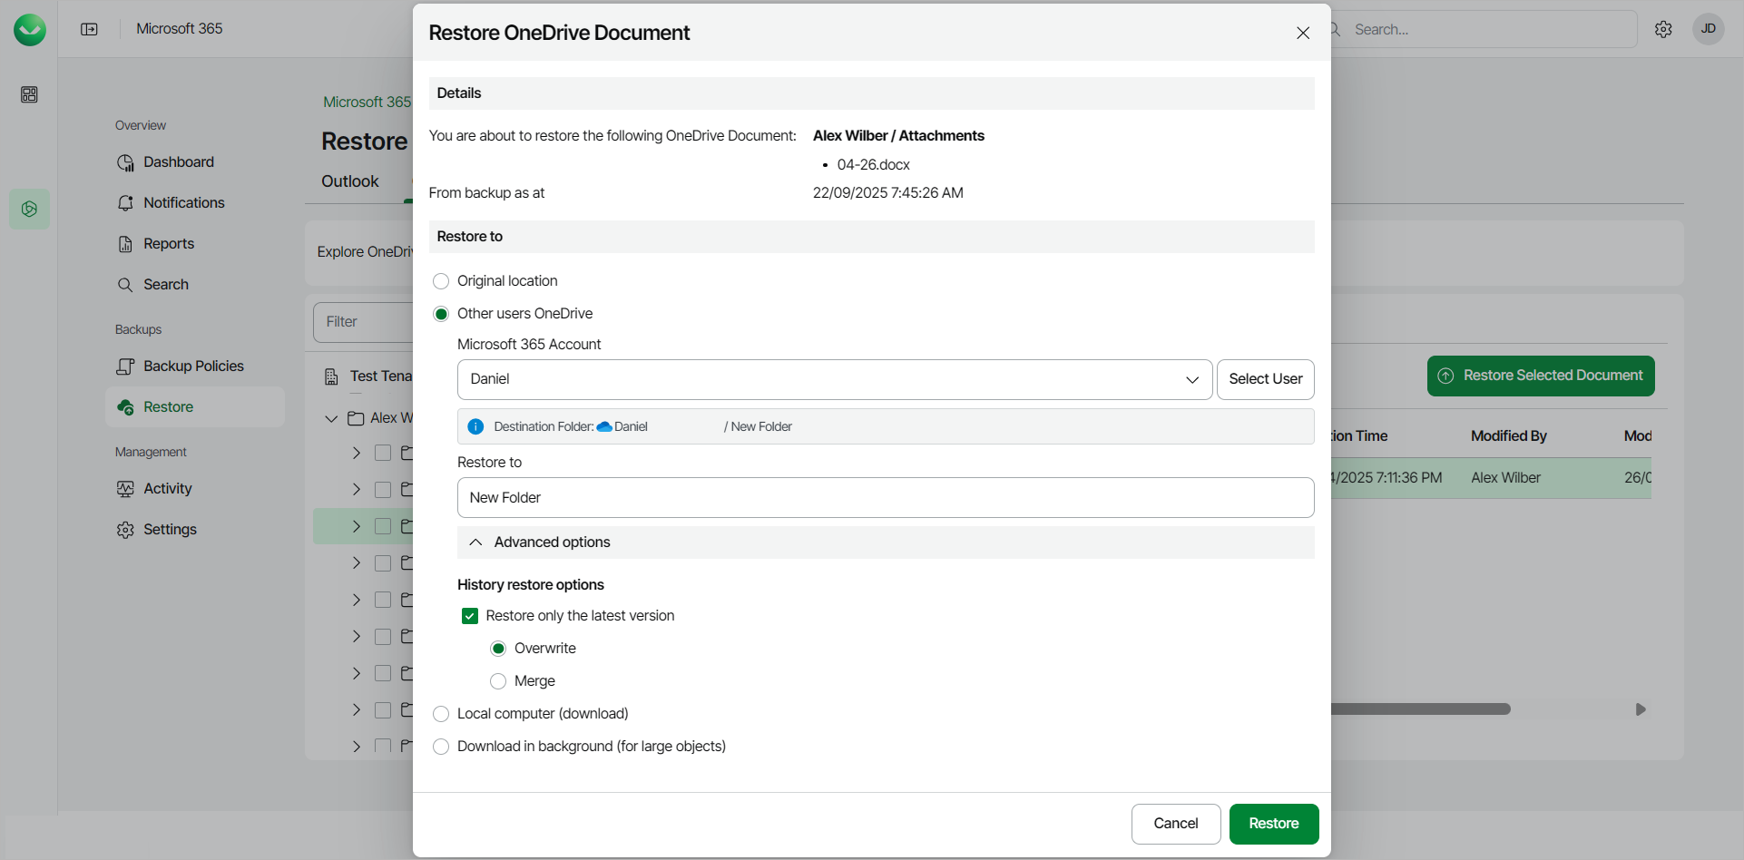Select Local computer (download) option
Screen dimensions: 1744x860
coord(441,714)
